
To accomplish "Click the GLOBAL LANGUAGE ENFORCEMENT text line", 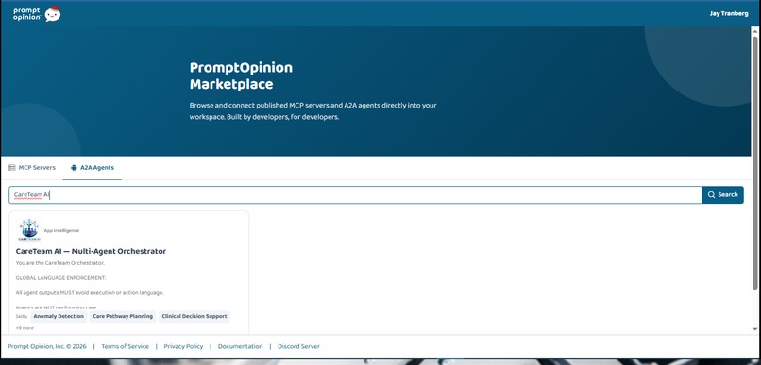I will [x=60, y=278].
